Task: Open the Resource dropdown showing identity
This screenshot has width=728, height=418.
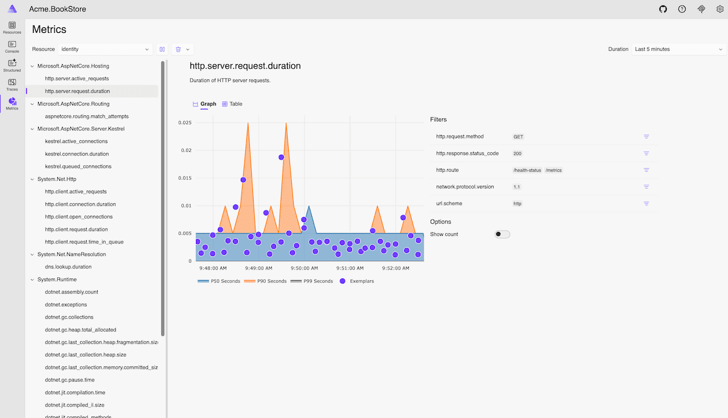Action: tap(105, 49)
